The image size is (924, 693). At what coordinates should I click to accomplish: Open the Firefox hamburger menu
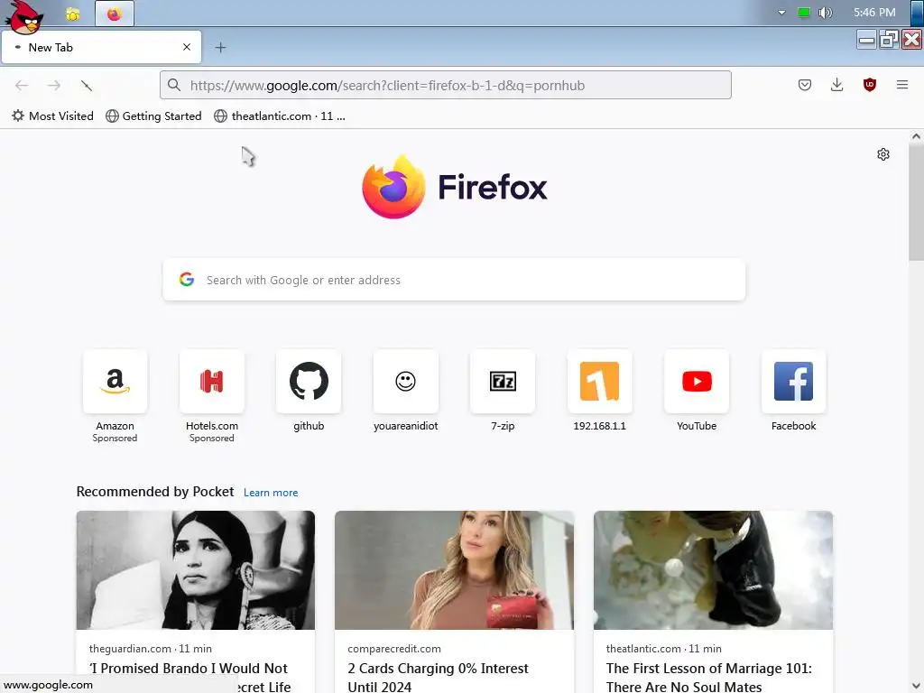click(x=901, y=85)
